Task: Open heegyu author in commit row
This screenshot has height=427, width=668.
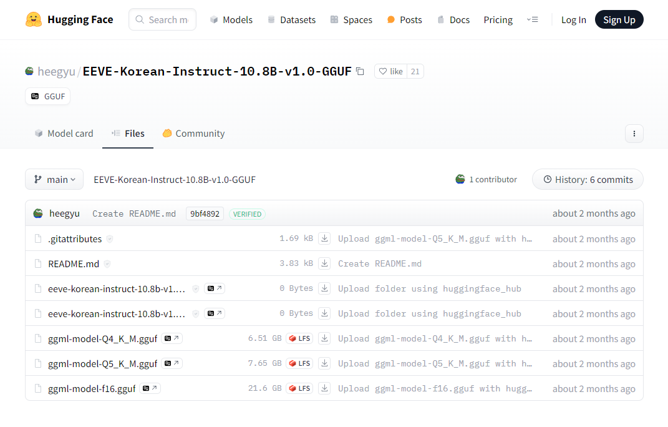Action: (x=64, y=213)
